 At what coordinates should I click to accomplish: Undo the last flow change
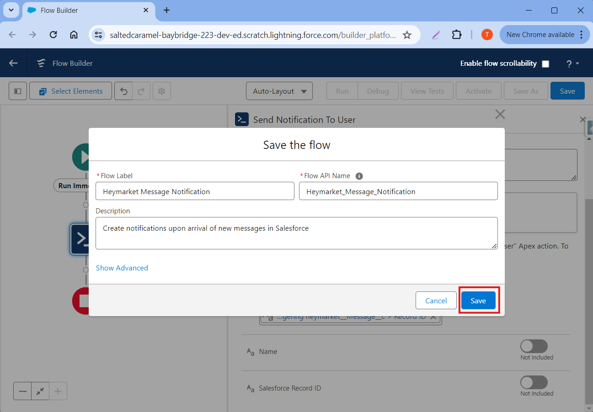pos(123,91)
